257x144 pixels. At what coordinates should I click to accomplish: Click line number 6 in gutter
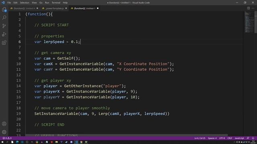[20, 42]
